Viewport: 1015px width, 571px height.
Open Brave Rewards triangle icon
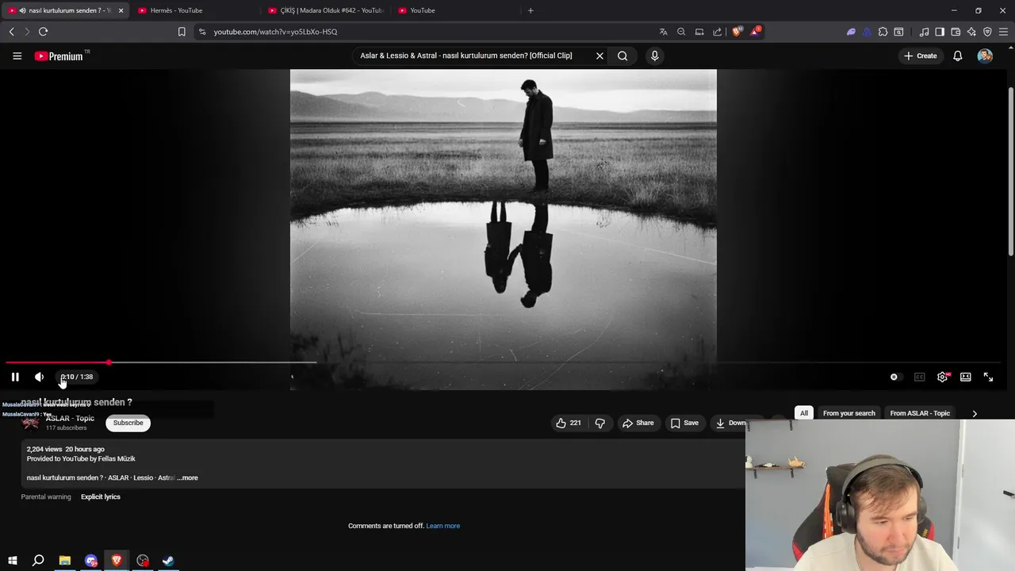click(x=756, y=32)
